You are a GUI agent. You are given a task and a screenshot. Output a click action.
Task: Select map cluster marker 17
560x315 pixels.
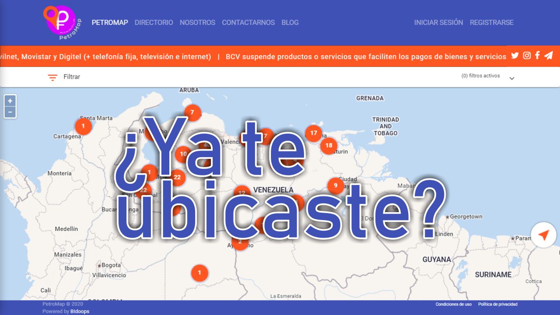tap(314, 133)
